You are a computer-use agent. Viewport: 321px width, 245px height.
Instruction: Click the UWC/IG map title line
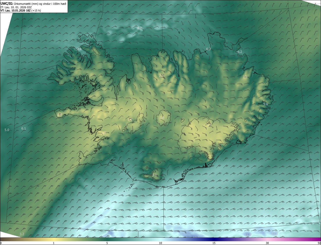pos(33,3)
